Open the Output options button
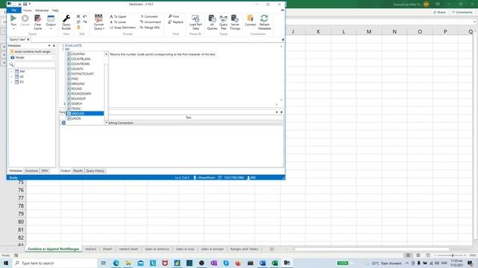The image size is (478, 268). [51, 22]
